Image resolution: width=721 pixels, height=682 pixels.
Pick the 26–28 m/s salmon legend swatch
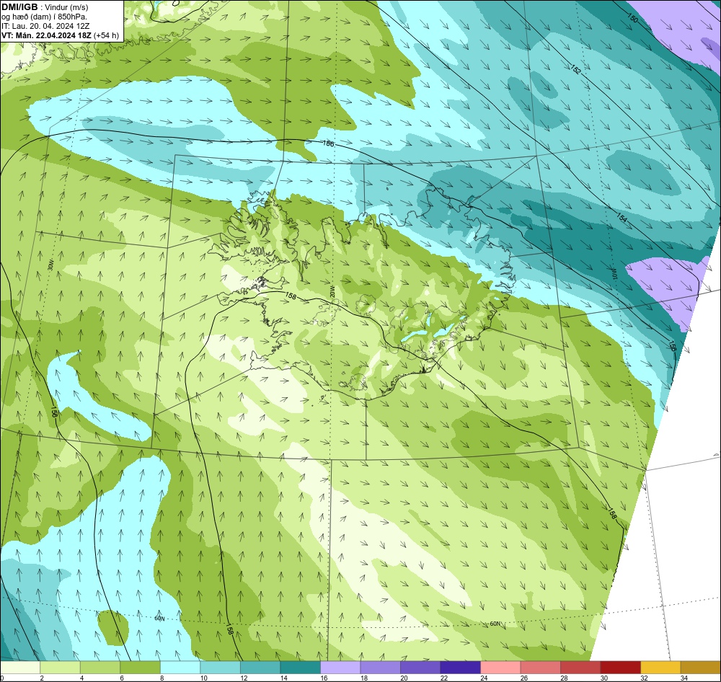(x=540, y=668)
